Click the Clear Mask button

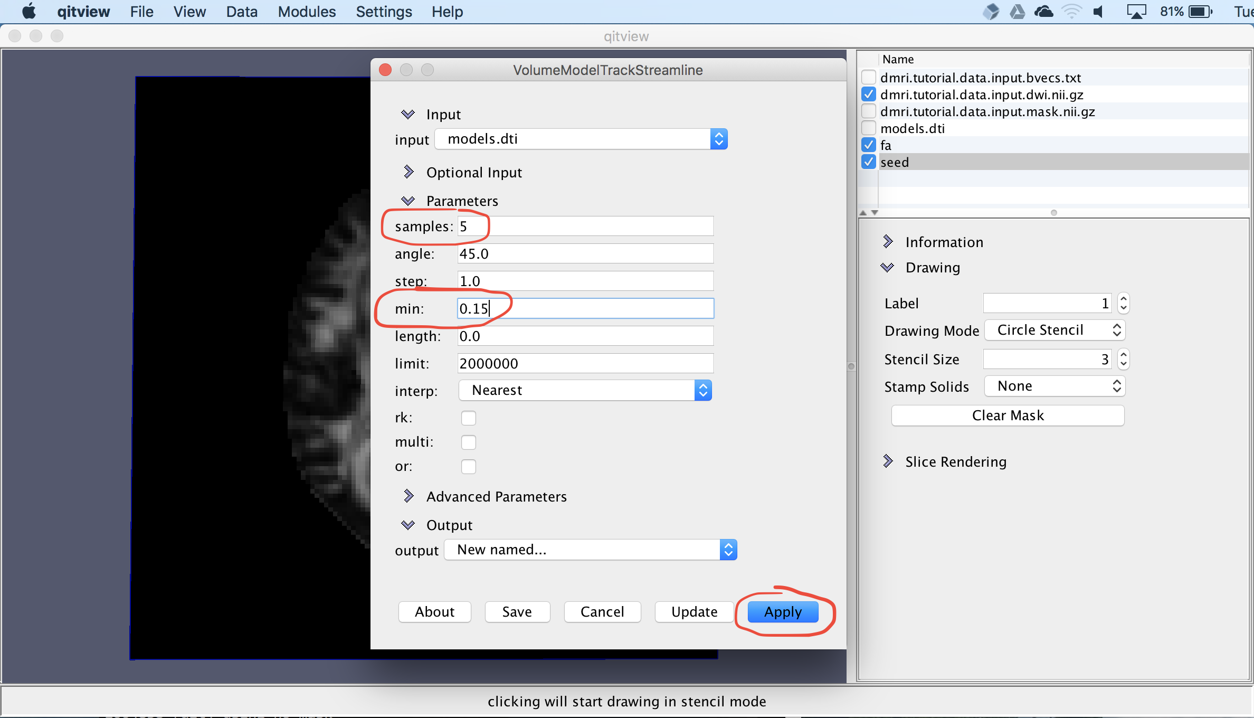click(1007, 415)
